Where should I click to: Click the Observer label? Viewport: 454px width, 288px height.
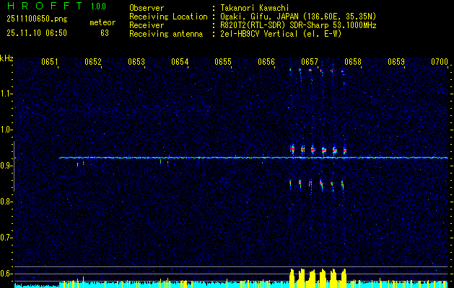[x=147, y=8]
